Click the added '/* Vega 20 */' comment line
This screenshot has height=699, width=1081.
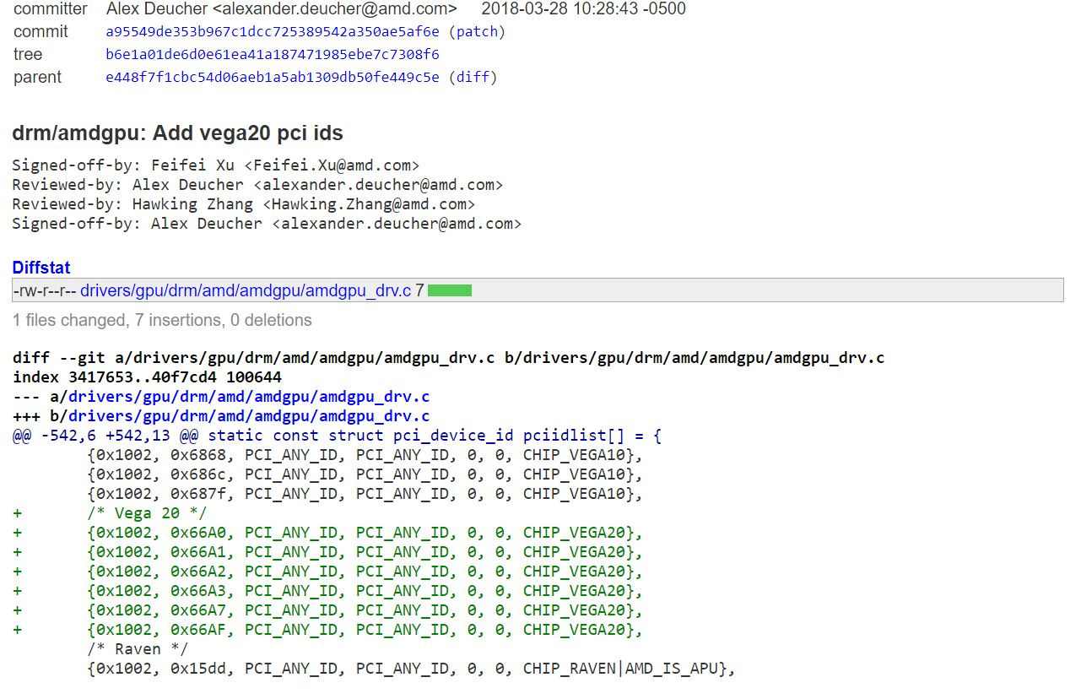[147, 513]
